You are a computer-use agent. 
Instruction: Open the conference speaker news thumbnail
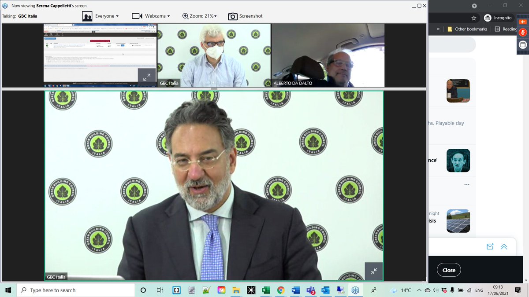[458, 91]
